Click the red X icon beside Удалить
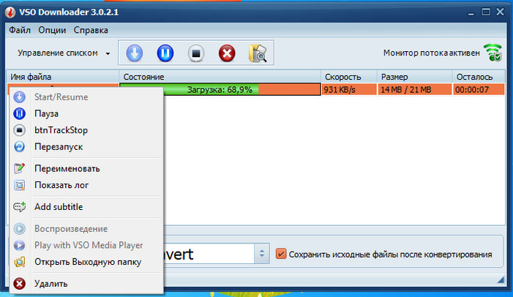This screenshot has height=297, width=513. pos(19,284)
